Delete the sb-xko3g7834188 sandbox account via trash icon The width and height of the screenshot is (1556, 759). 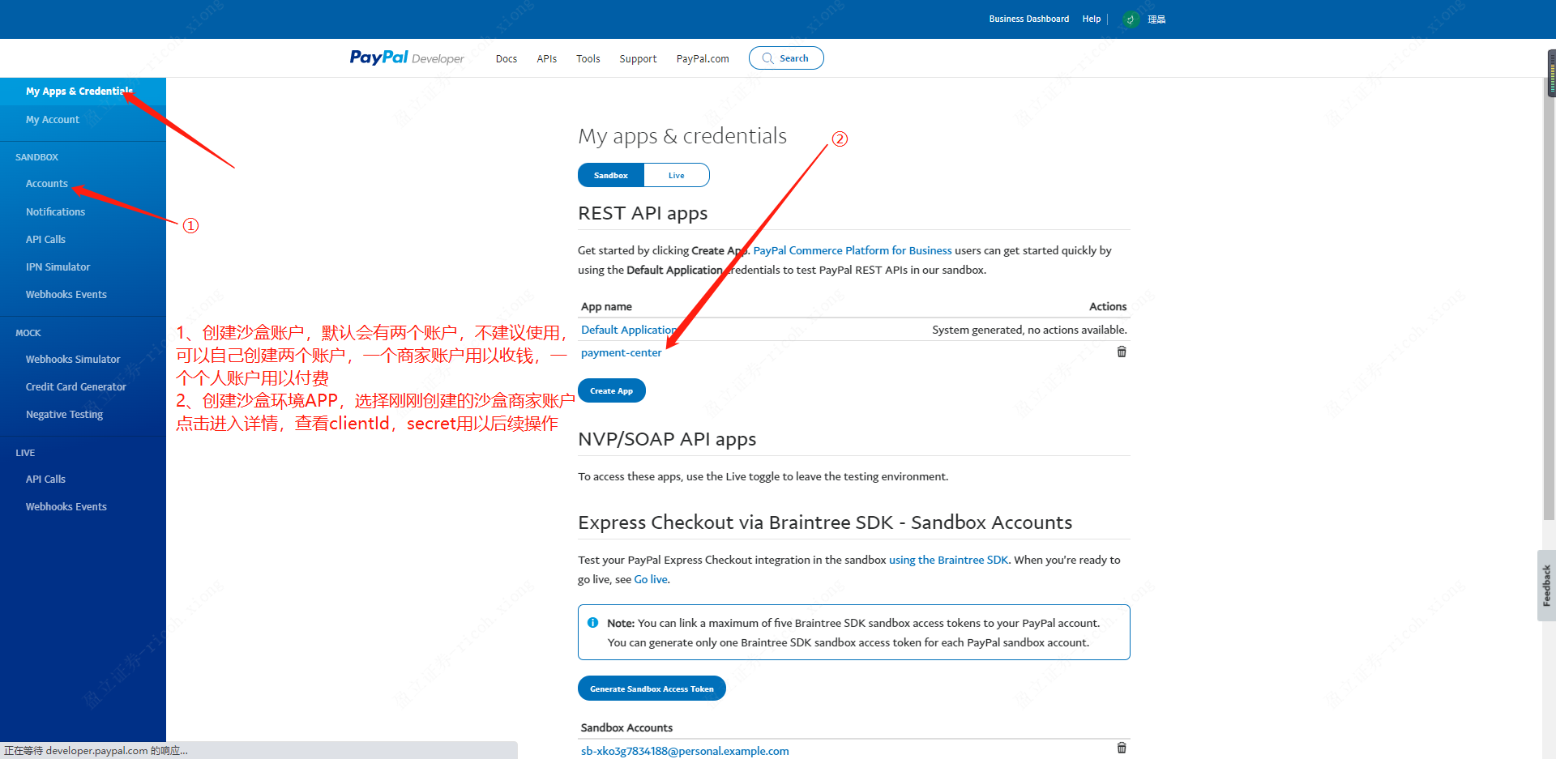[1122, 748]
